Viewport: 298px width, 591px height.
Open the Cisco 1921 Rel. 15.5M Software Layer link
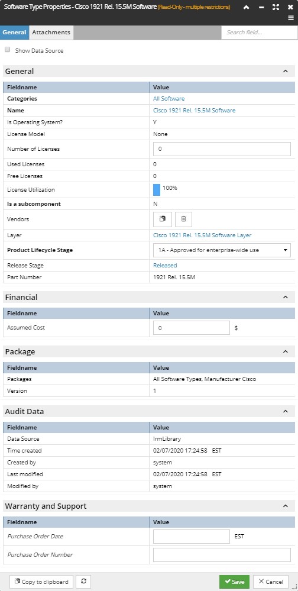click(x=202, y=235)
